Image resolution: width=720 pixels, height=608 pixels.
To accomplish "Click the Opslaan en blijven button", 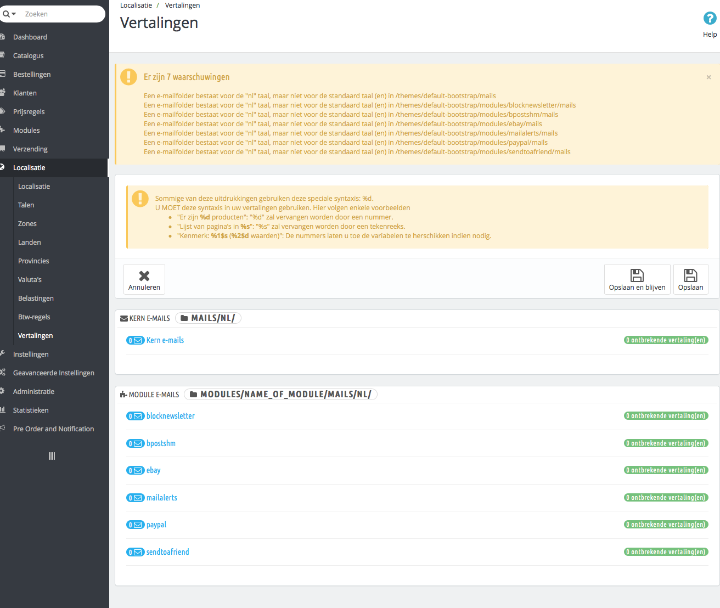I will (x=637, y=279).
